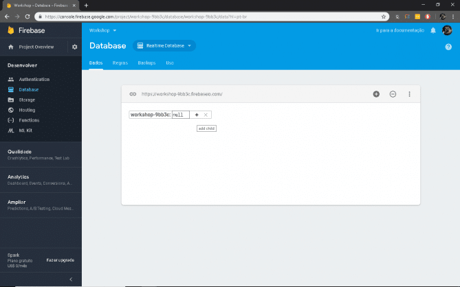The width and height of the screenshot is (460, 287).
Task: Open user account avatar
Action: 447,30
